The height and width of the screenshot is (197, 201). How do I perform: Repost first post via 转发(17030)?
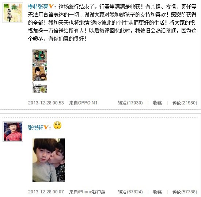[130, 103]
